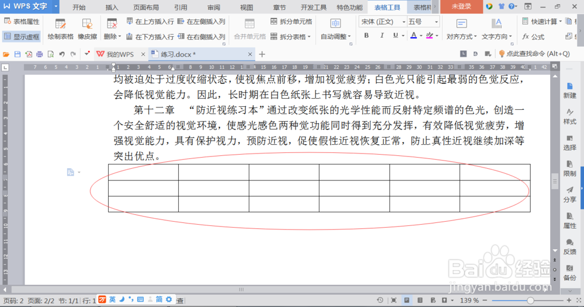Open the WPS 文字 application menu
The image size is (584, 307).
(30, 6)
